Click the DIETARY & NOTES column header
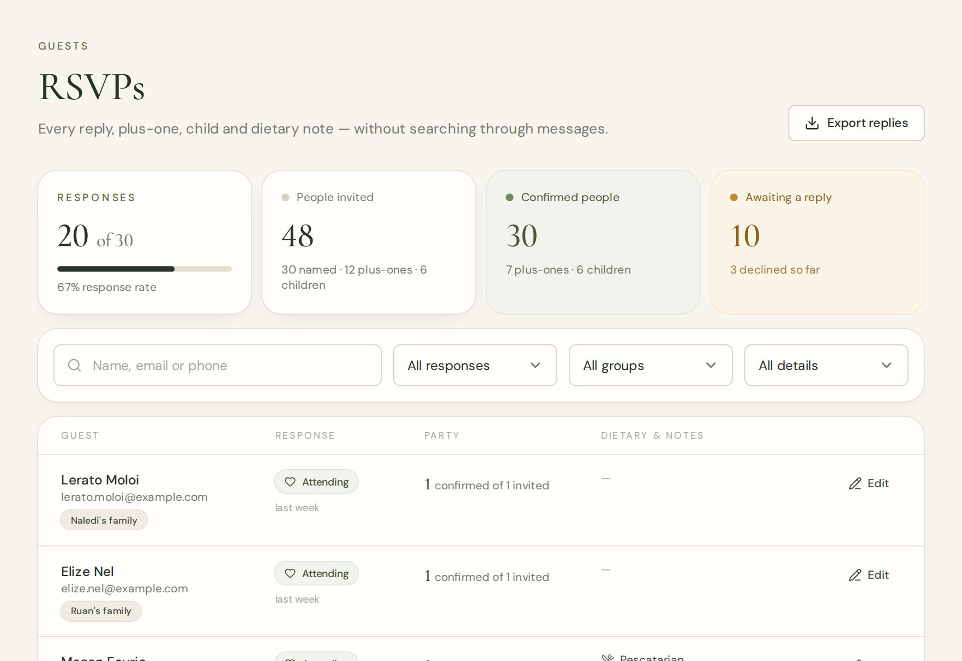This screenshot has height=661, width=962. 652,435
